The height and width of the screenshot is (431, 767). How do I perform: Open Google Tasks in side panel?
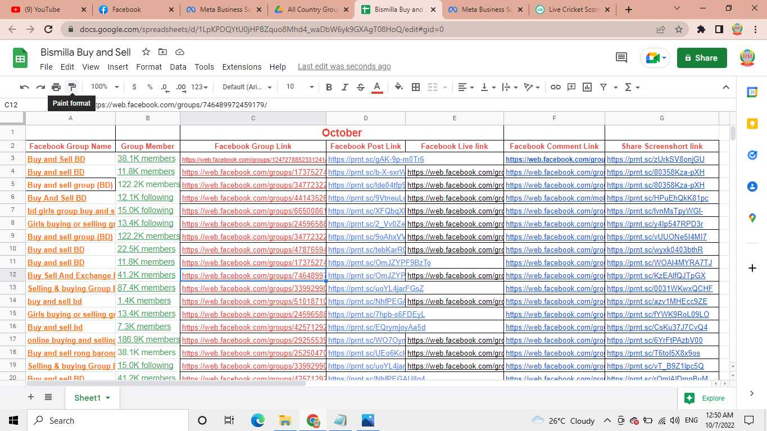752,155
